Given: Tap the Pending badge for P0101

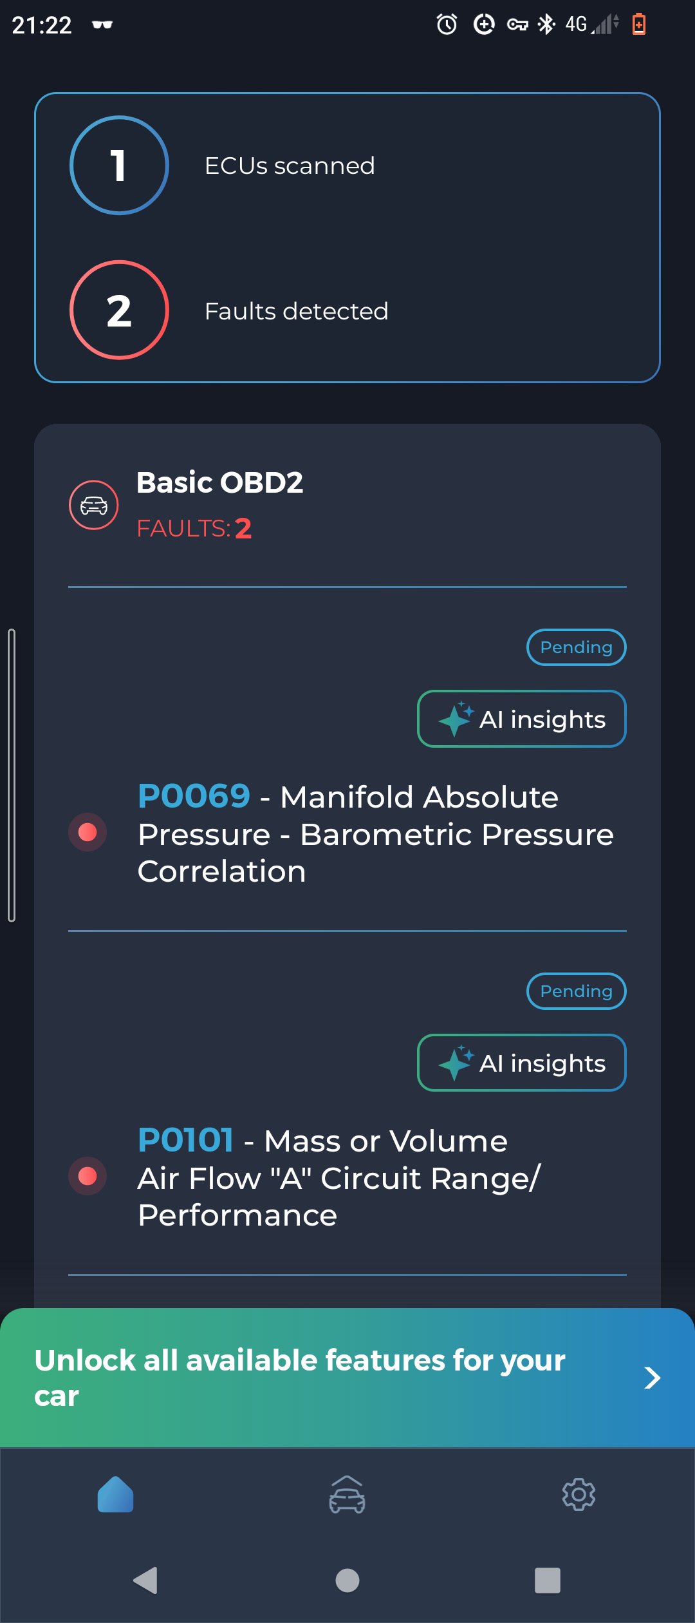Looking at the screenshot, I should pyautogui.click(x=576, y=991).
